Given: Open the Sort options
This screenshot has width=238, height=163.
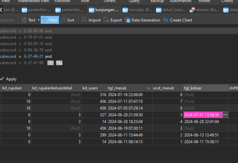Looking at the screenshot, I should pyautogui.click(x=67, y=20).
